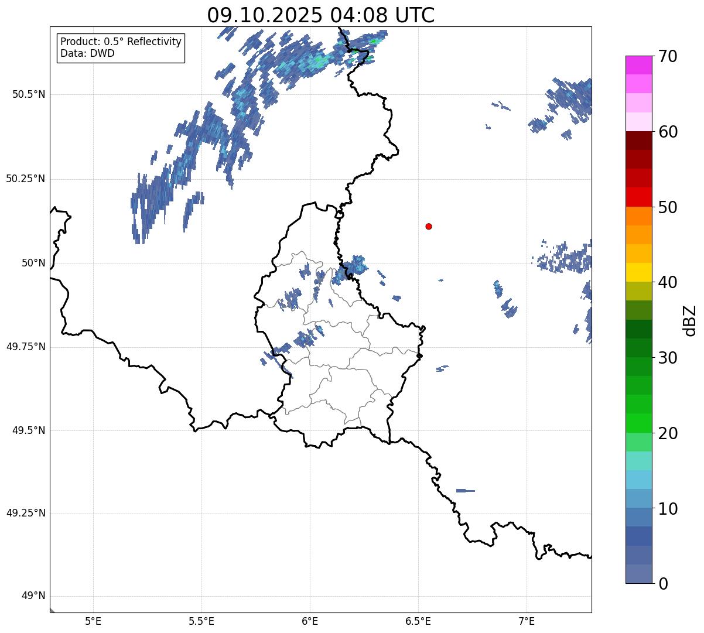Image resolution: width=704 pixels, height=633 pixels.
Task: Click the colorbar tick label '60'
Action: [x=668, y=132]
